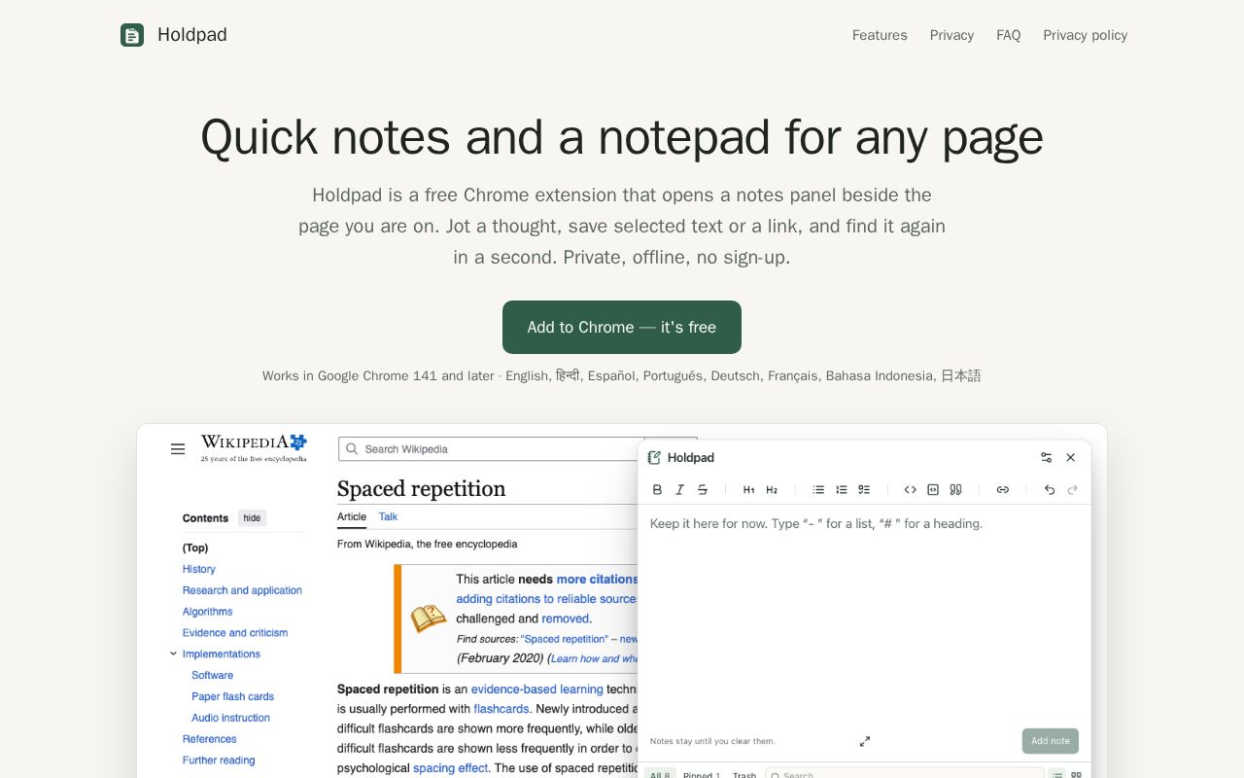Screen dimensions: 1244x778
Task: Click the Holdpad logo icon in the header
Action: (x=132, y=35)
